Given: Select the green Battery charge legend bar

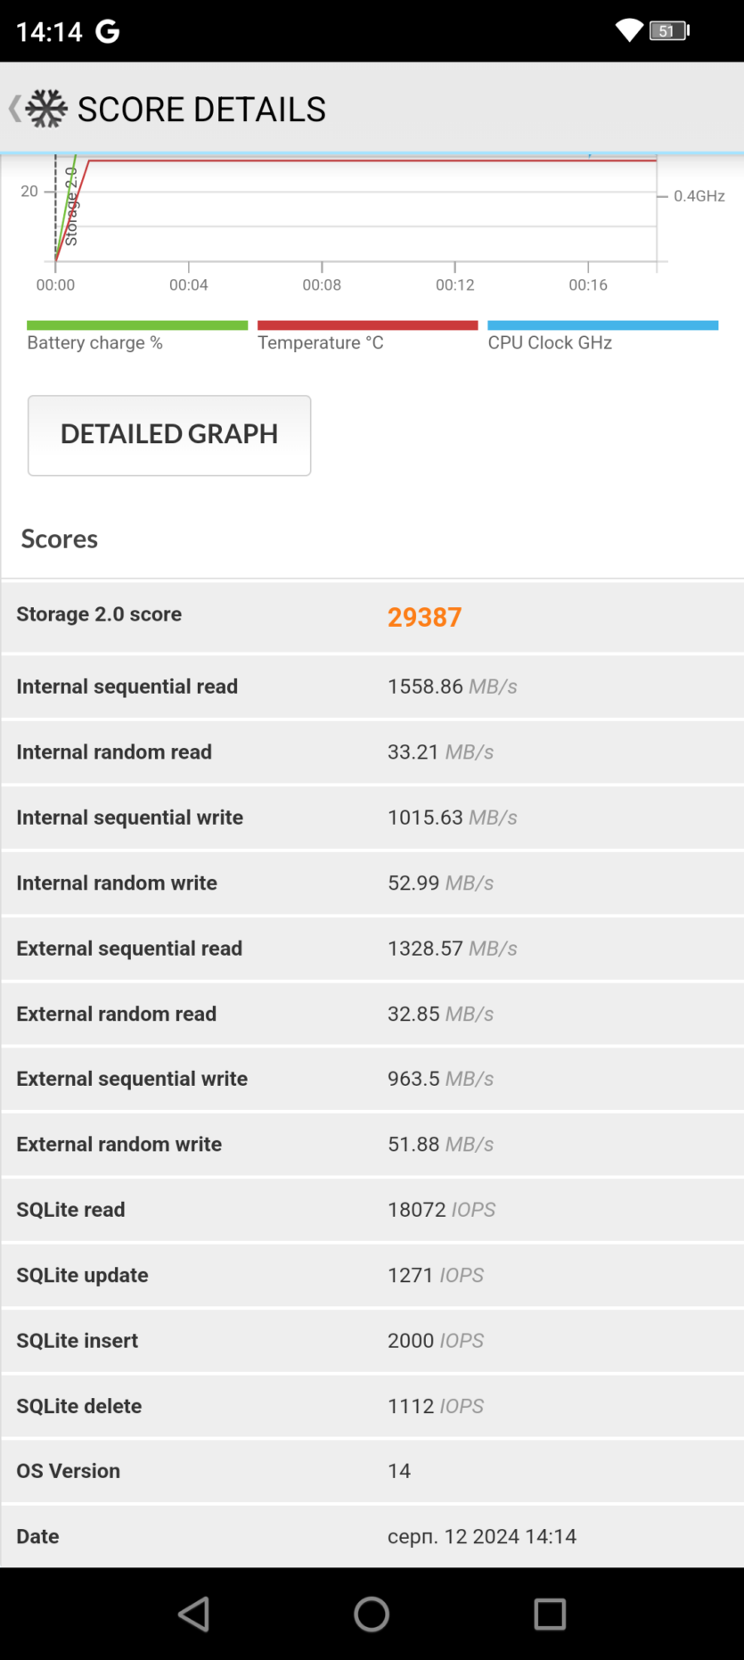Looking at the screenshot, I should coord(137,325).
